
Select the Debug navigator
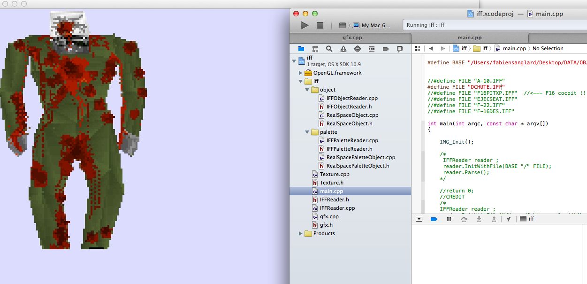coord(372,48)
